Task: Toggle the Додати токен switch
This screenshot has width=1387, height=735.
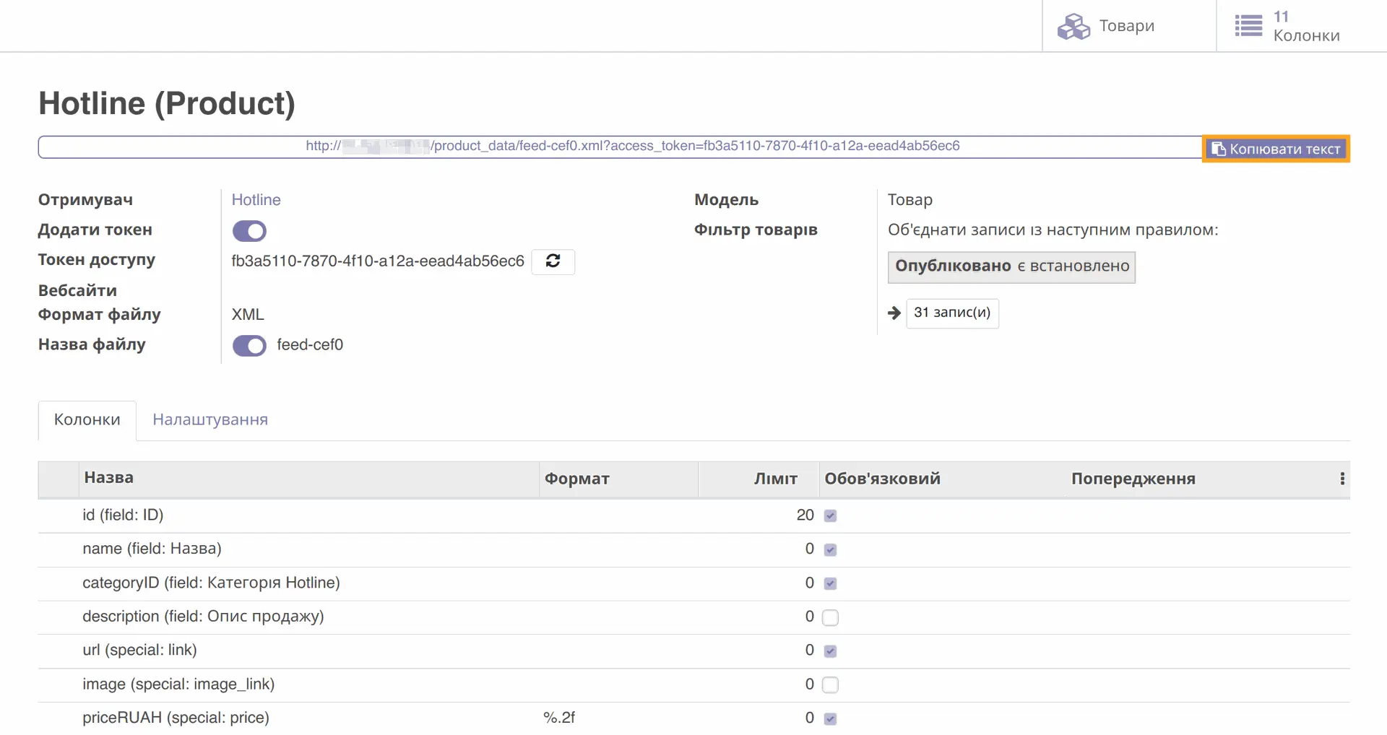Action: [249, 231]
